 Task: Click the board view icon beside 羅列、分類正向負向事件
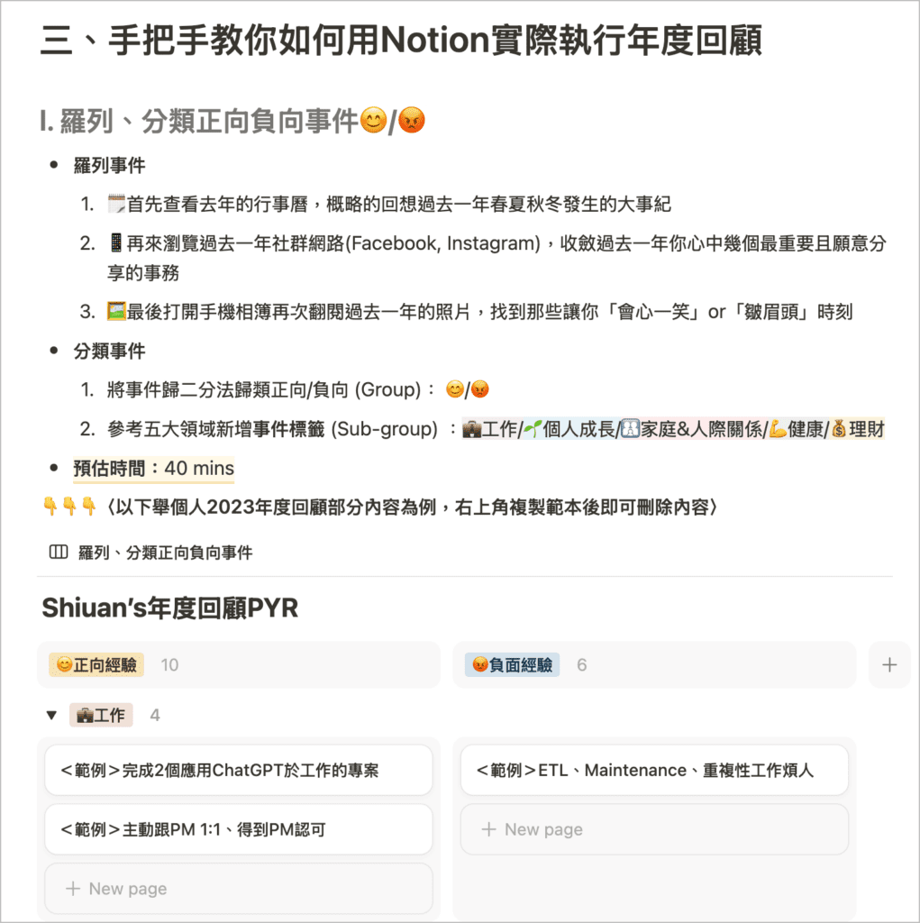(x=59, y=553)
